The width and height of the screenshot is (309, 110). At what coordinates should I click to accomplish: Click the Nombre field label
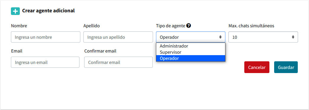(19, 26)
